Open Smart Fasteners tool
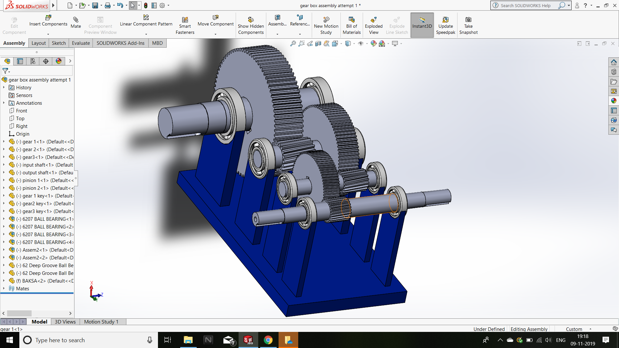 [x=185, y=20]
